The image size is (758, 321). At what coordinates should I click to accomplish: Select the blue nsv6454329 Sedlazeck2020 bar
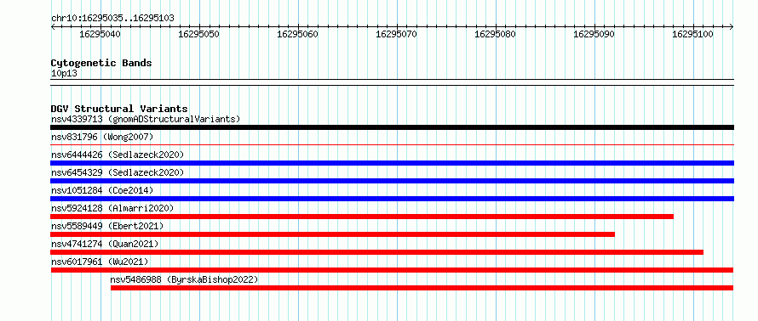[392, 181]
